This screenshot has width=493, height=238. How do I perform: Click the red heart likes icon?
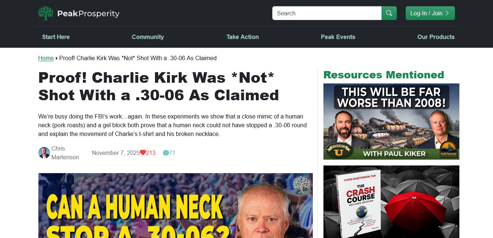[143, 153]
